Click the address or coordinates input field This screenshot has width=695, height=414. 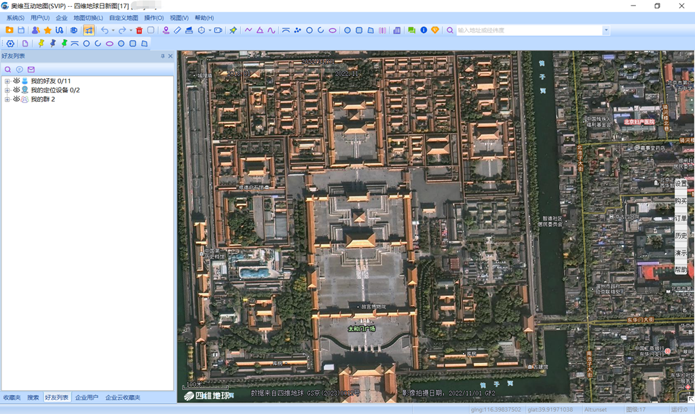529,30
